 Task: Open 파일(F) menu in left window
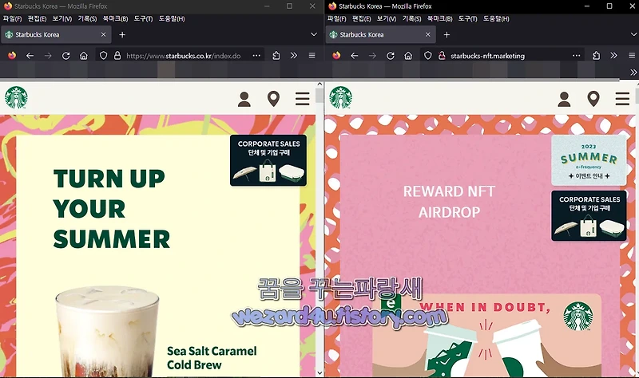click(12, 18)
